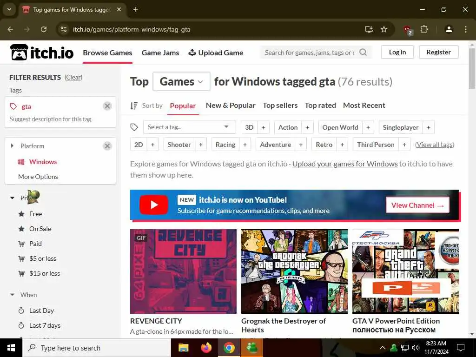Click the clock icon beside Last 7 days
The image size is (476, 357).
[21, 325]
